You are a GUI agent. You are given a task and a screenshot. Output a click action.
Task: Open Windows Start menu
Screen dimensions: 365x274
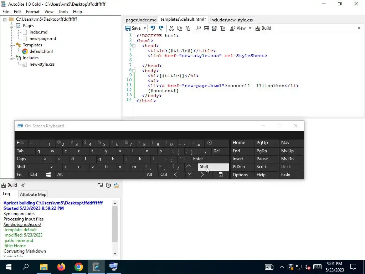click(9, 267)
